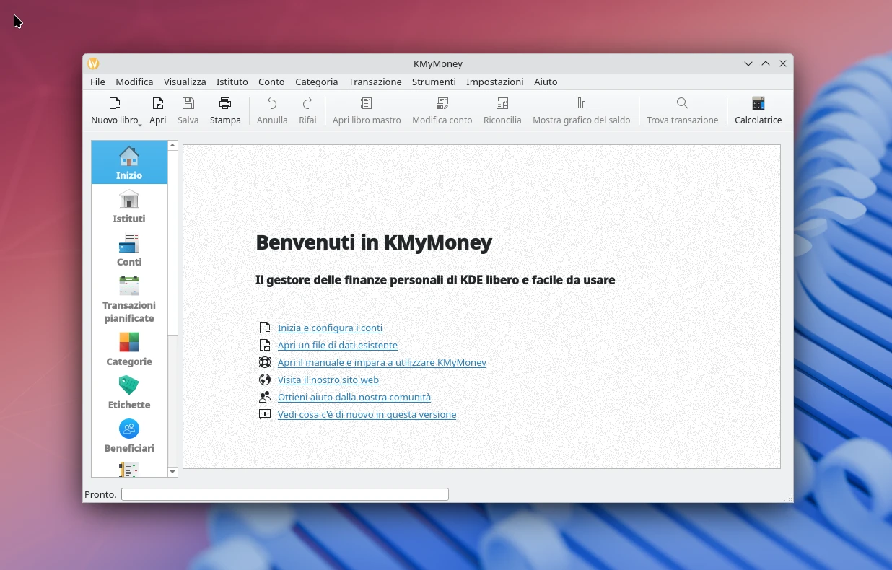Click 'Visita il nostro sito web' link
This screenshot has width=892, height=570.
point(328,380)
